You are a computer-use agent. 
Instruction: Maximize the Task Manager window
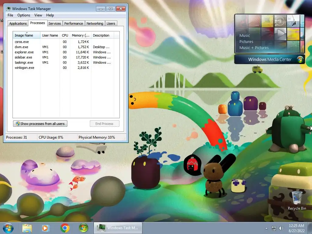[x=111, y=9]
